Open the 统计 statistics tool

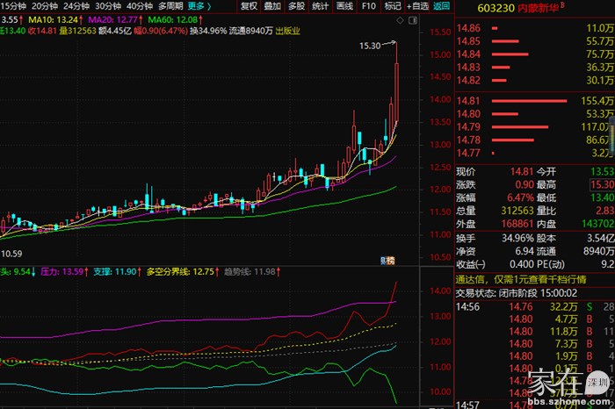pos(321,5)
